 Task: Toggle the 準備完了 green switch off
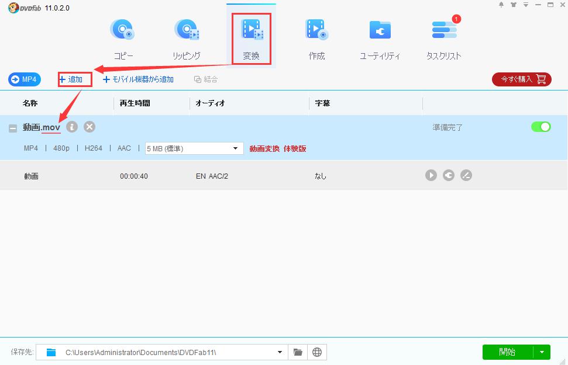click(x=541, y=127)
